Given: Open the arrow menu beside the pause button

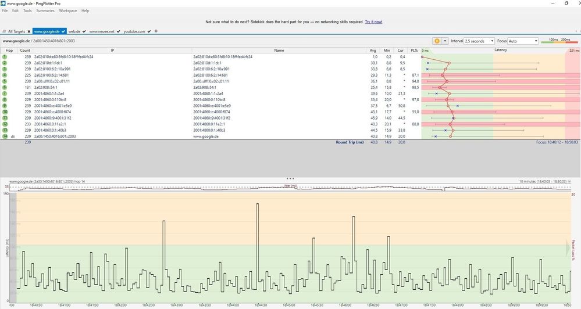Looking at the screenshot, I should point(445,41).
